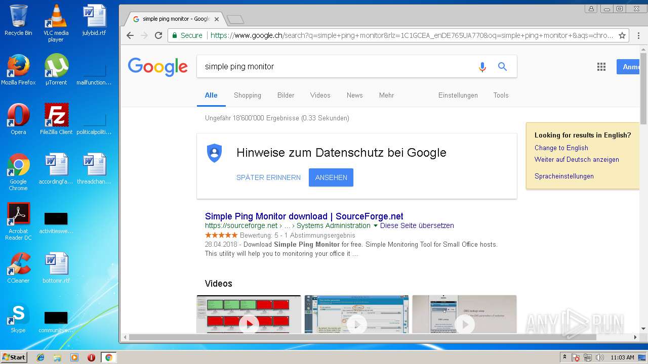This screenshot has height=364, width=648.
Task: Click Google logo to go home
Action: click(157, 67)
